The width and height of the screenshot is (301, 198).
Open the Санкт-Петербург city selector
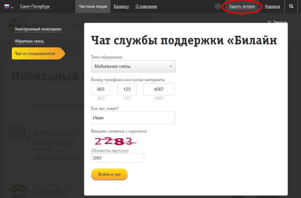click(x=35, y=6)
